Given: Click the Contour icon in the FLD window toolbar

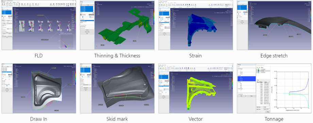Looking at the screenshot, I should click(36, 4).
